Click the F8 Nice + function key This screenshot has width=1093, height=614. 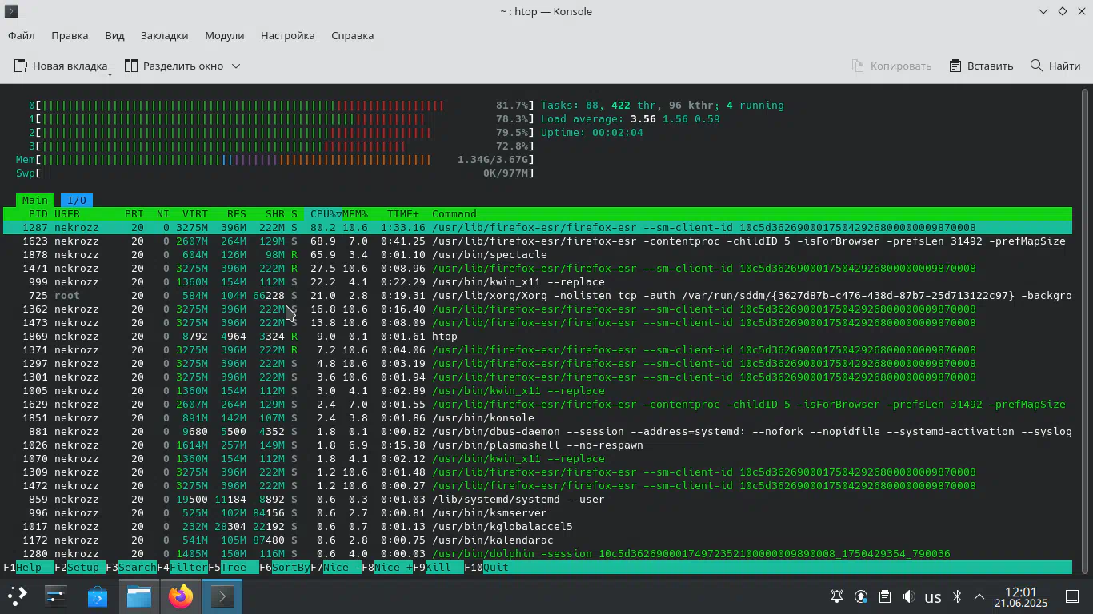pos(387,567)
